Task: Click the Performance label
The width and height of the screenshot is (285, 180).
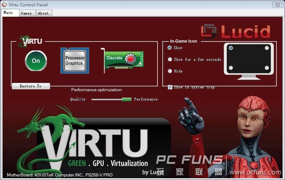Action: tap(146, 99)
